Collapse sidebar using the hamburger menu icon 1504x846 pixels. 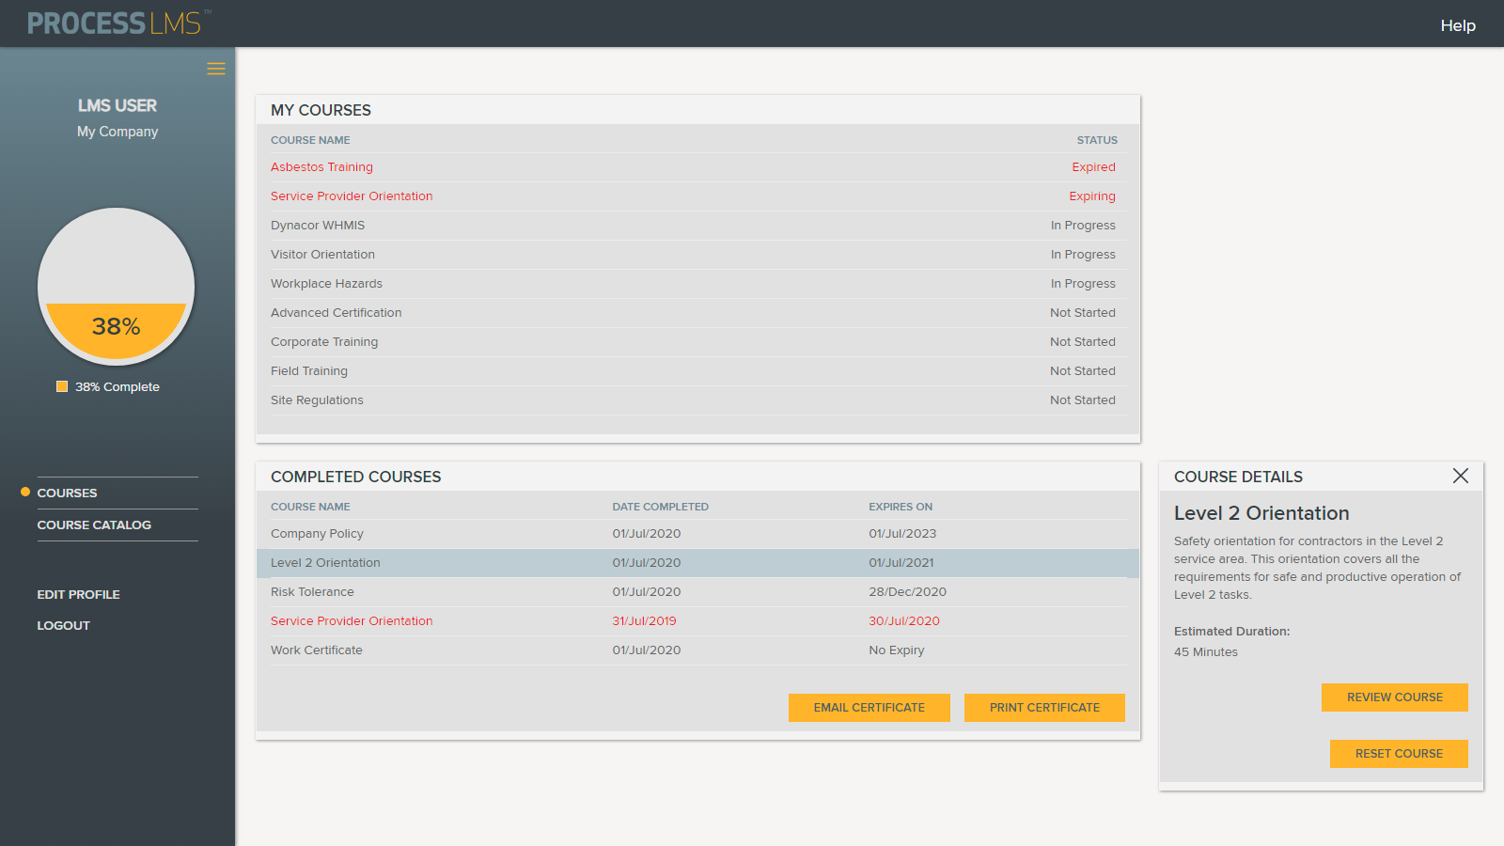pyautogui.click(x=215, y=69)
